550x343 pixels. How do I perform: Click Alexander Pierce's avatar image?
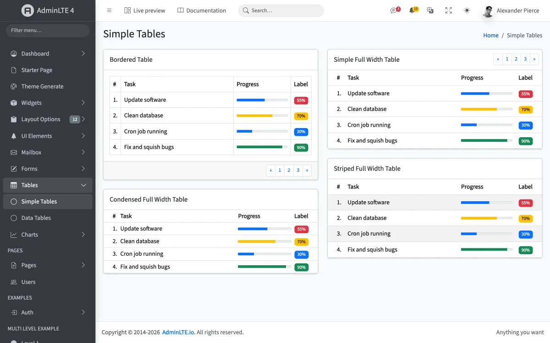[488, 11]
